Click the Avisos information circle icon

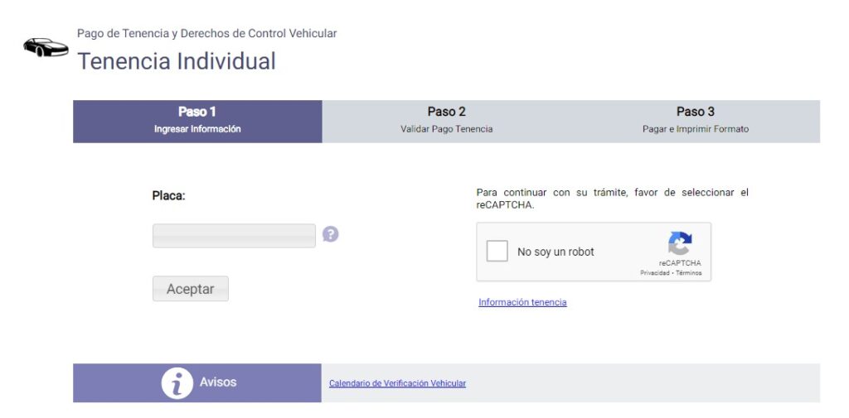point(177,383)
